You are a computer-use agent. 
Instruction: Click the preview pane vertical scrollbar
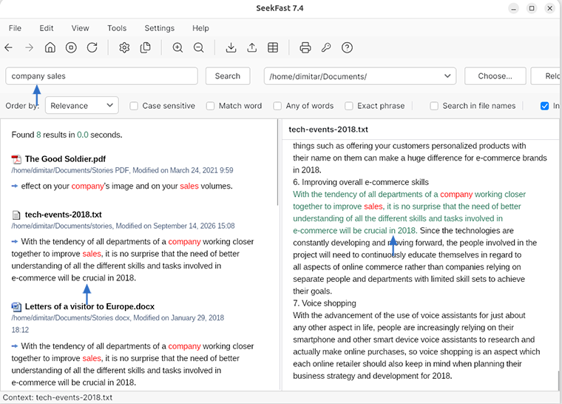558,380
